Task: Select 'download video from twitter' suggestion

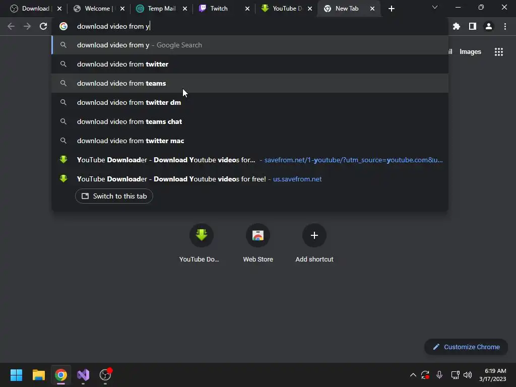Action: tap(250, 64)
